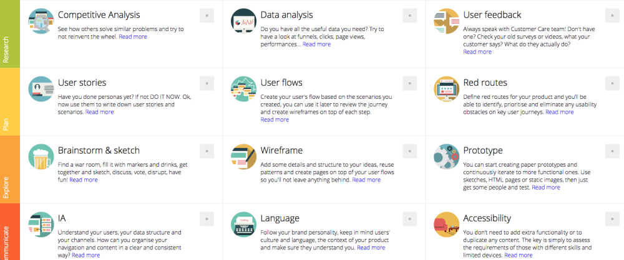Select the Explore section tab

tap(9, 169)
